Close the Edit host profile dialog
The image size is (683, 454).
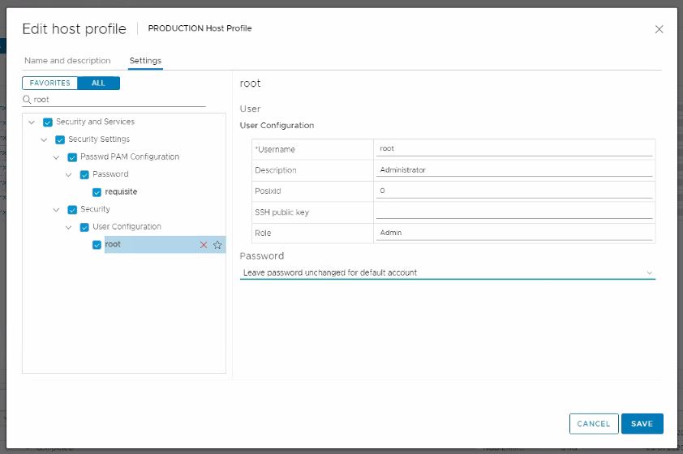pos(659,29)
